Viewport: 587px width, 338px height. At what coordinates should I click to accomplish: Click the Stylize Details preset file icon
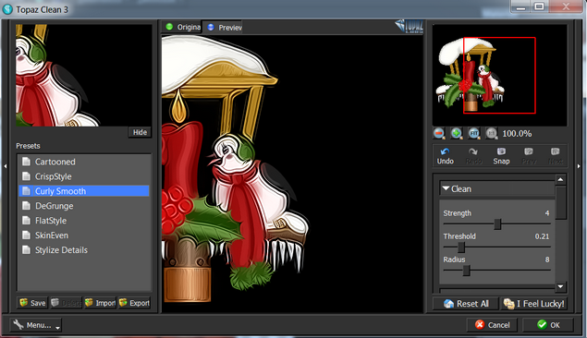[26, 249]
